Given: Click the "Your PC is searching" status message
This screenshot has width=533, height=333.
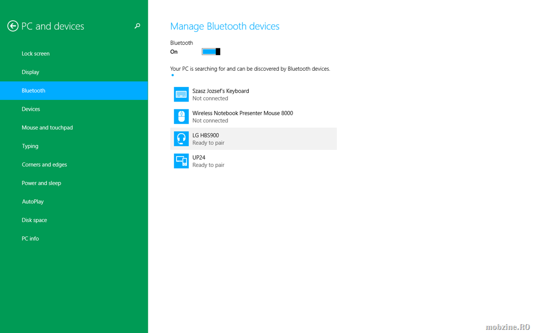Looking at the screenshot, I should (250, 69).
